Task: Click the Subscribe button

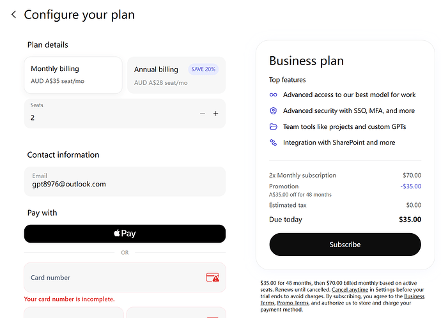Action: pyautogui.click(x=345, y=245)
